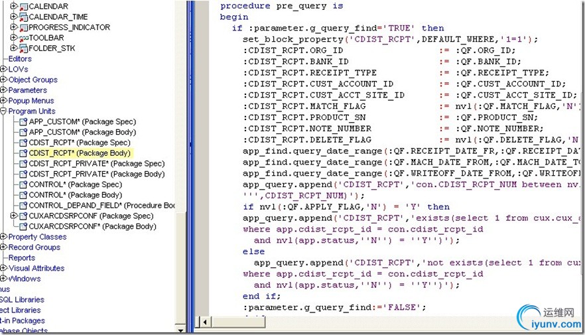Click the CDIST_RCPT_PRIVATE Package Body icon
585x335 pixels.
[23, 174]
